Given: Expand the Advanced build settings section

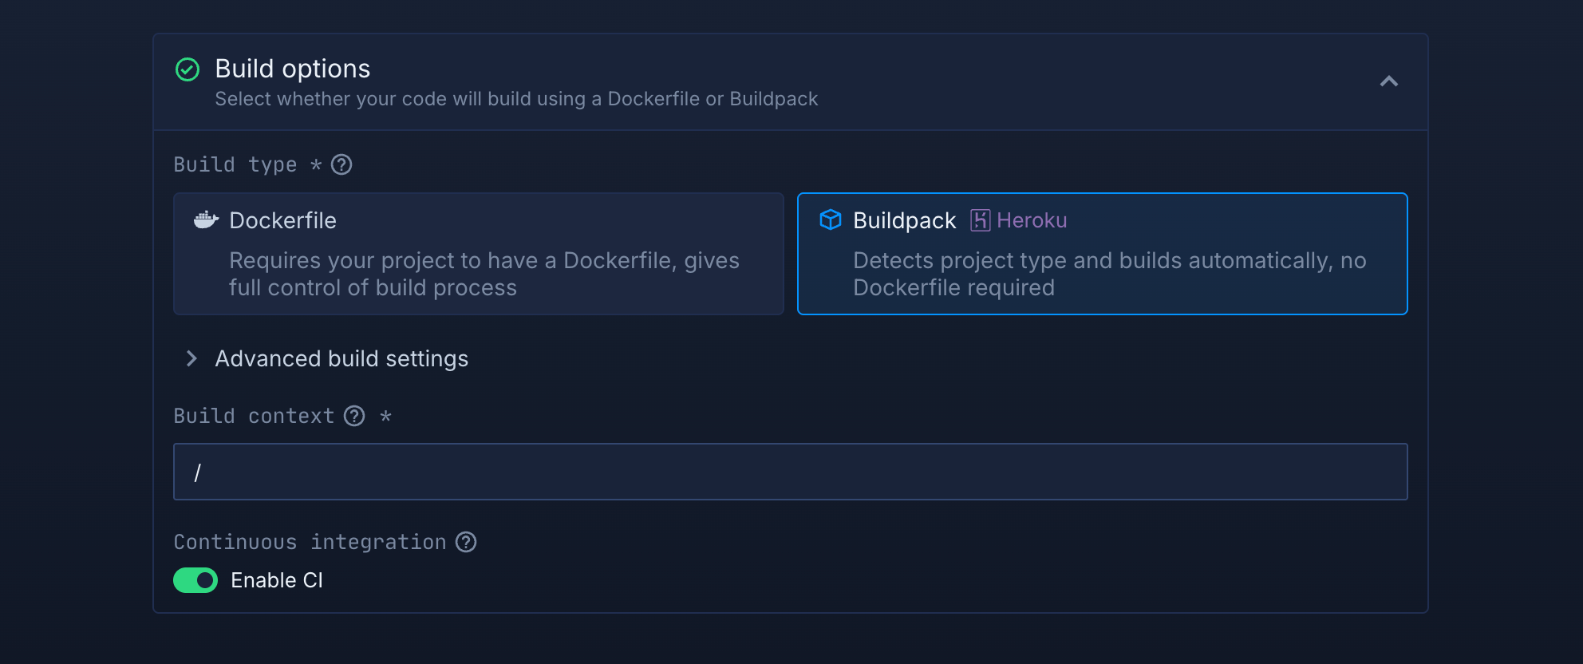Looking at the screenshot, I should click(341, 358).
